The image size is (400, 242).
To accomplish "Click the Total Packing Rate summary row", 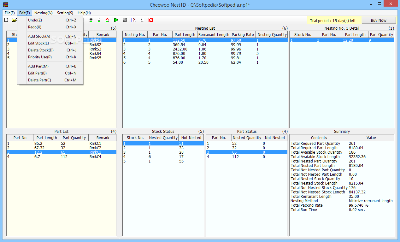I will (x=342, y=205).
